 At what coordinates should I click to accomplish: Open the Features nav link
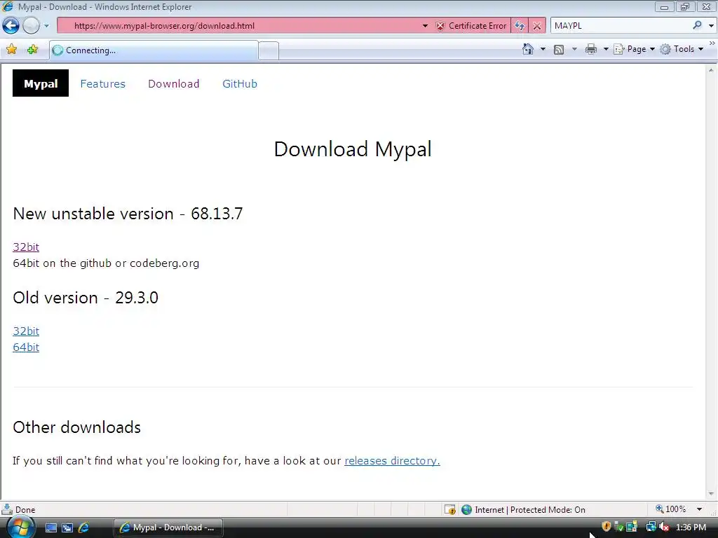[102, 84]
